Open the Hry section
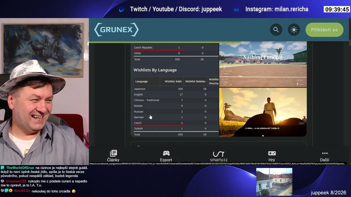This screenshot has width=351, height=197. click(x=272, y=156)
